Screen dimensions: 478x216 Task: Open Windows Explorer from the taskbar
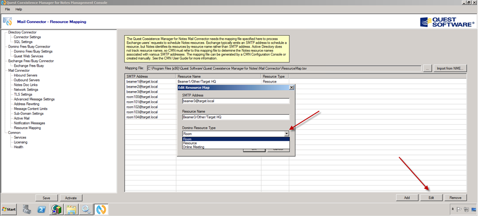coord(71,209)
